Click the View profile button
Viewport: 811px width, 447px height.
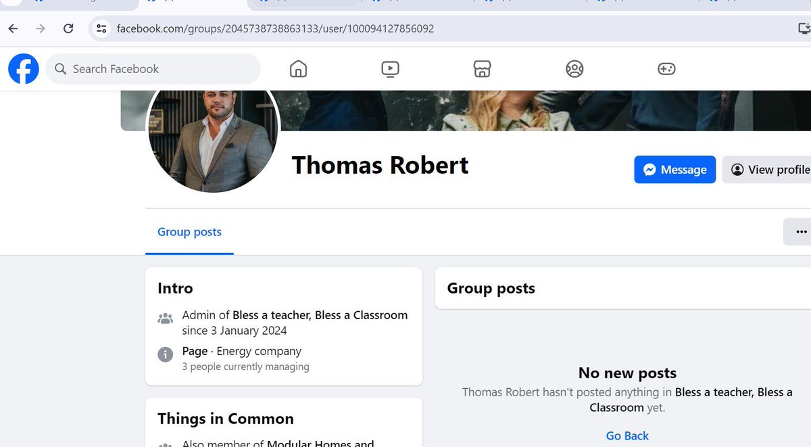coord(770,170)
